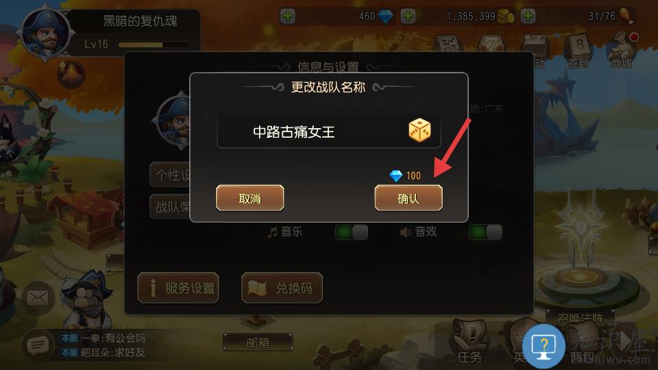
Task: Click the Lv16 experience progress bar
Action: click(154, 45)
